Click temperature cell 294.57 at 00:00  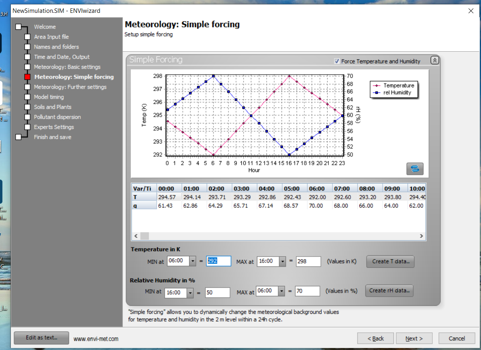(169, 197)
